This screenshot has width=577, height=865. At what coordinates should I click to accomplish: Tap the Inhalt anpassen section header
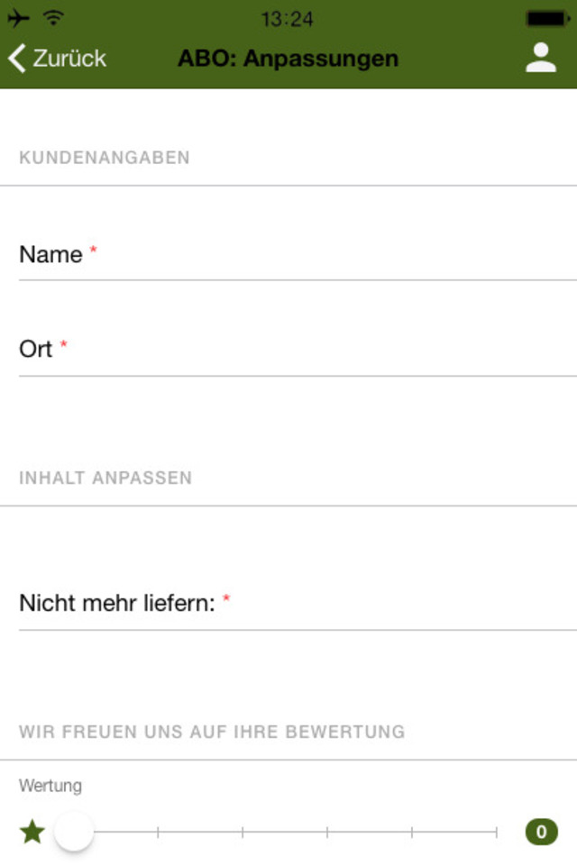(x=105, y=478)
